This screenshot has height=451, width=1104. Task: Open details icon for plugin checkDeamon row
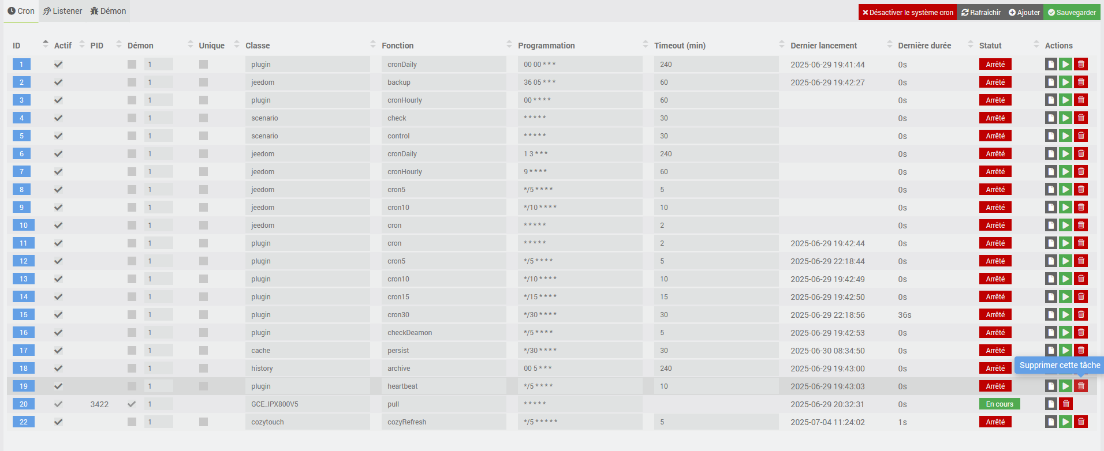point(1051,333)
